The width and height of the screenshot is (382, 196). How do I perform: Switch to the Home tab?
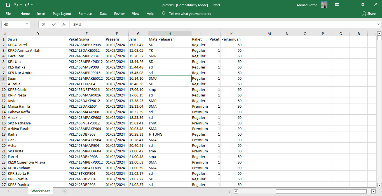(x=25, y=14)
